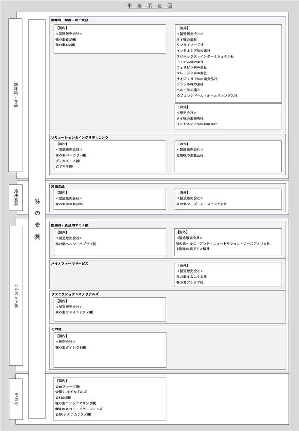Screen dimensions: 299x431
Task: Click 味の素ファインテクノ㈱
Action: 74,312
